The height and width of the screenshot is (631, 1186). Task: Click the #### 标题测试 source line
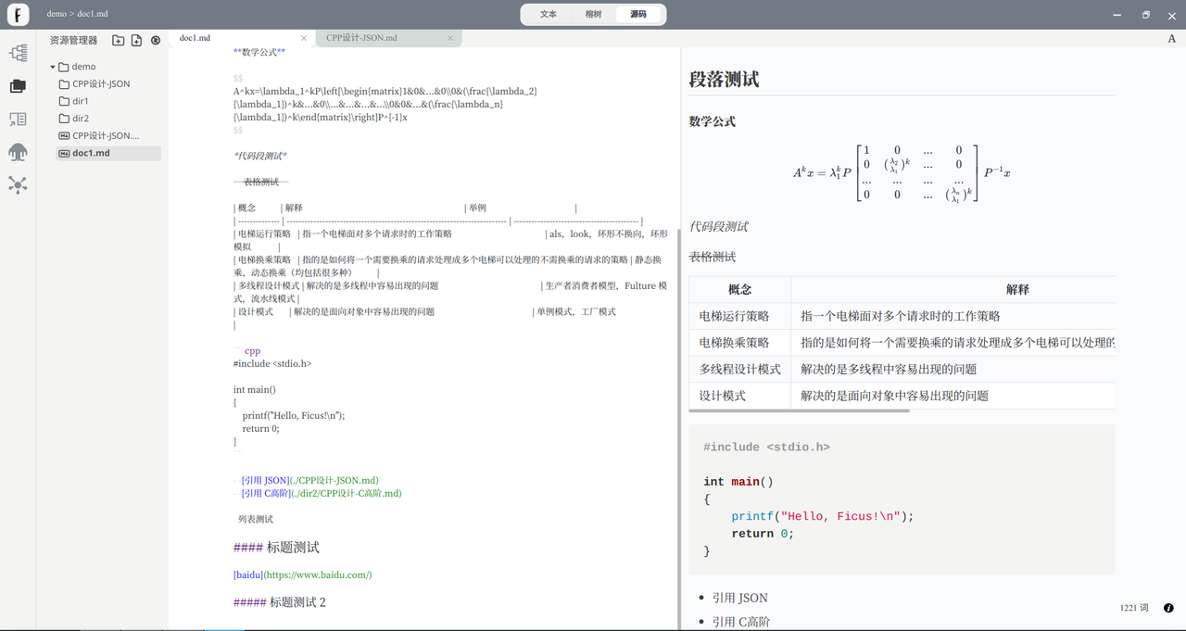(x=276, y=548)
